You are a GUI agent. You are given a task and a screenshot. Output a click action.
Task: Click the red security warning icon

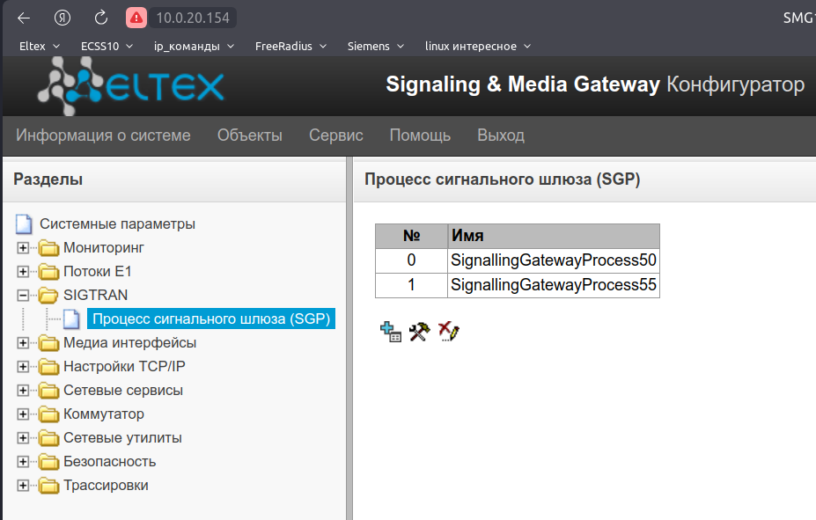[x=136, y=18]
